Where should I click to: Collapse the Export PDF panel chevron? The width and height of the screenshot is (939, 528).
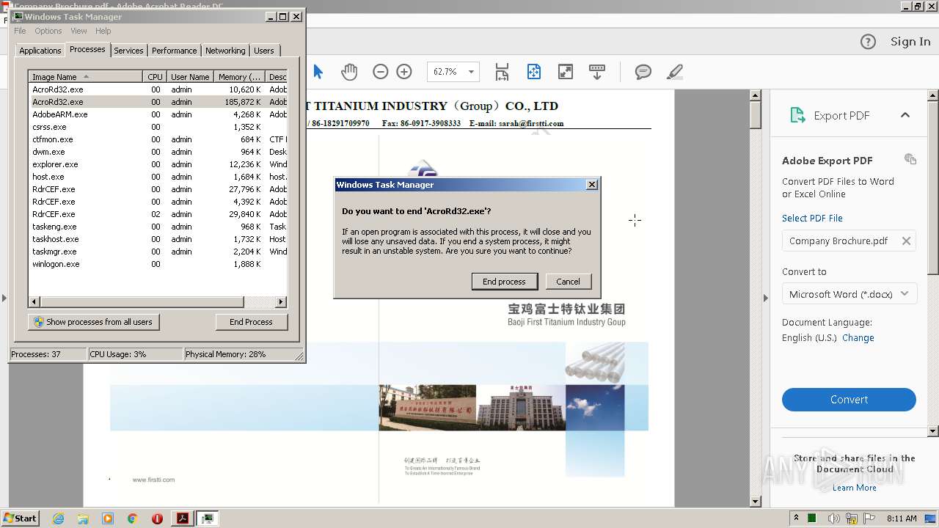905,115
